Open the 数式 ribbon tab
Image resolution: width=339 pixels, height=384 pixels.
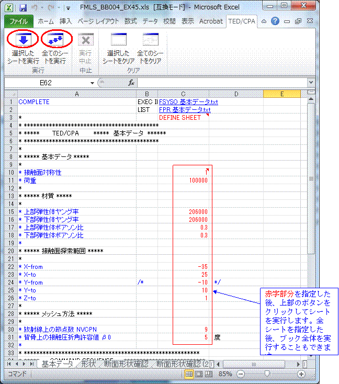point(131,21)
